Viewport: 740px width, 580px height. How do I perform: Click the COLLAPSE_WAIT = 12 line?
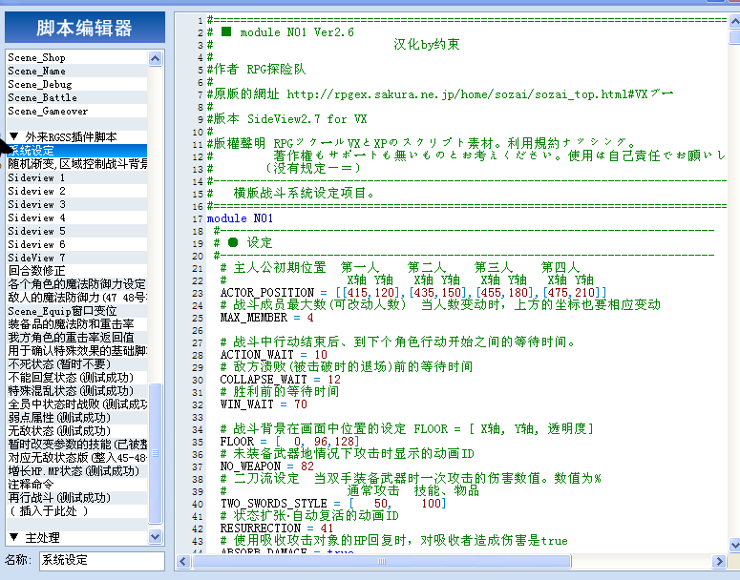(281, 379)
